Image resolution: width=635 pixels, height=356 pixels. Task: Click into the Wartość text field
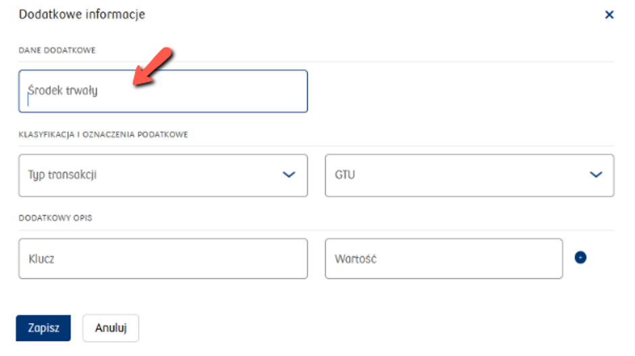tap(444, 259)
